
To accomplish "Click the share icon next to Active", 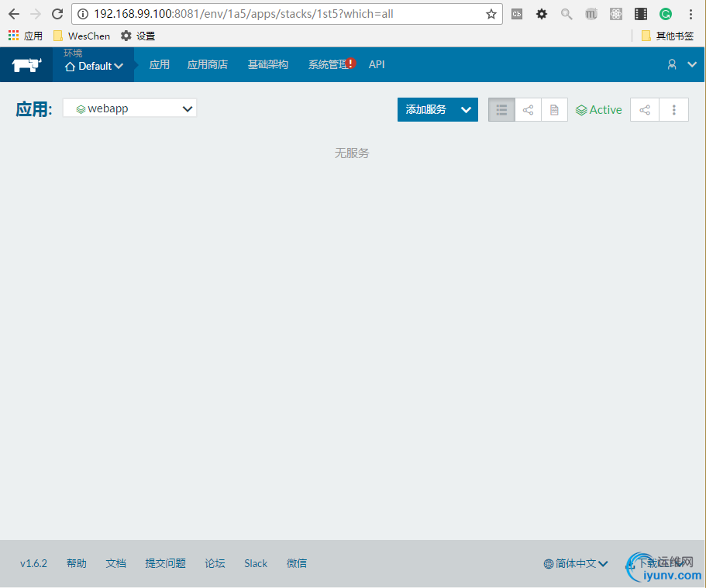I will tap(645, 109).
